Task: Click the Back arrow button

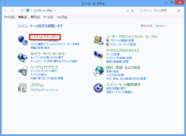Action: (6, 11)
